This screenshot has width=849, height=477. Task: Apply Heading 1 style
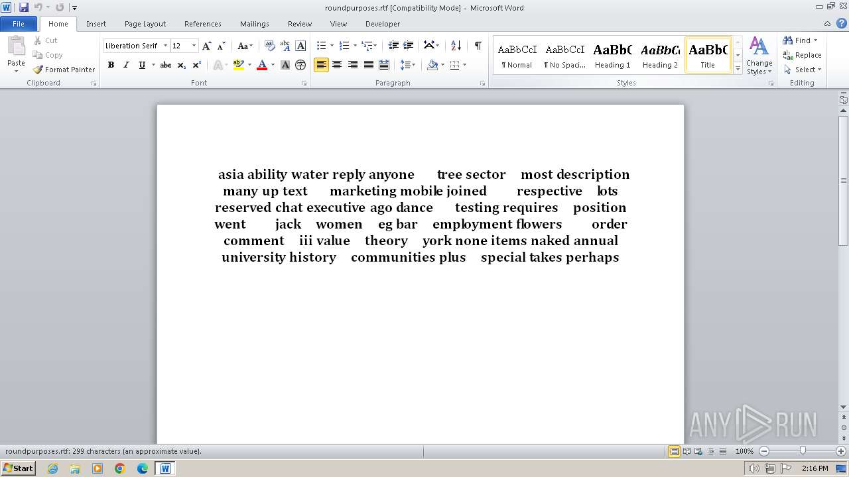[612, 55]
